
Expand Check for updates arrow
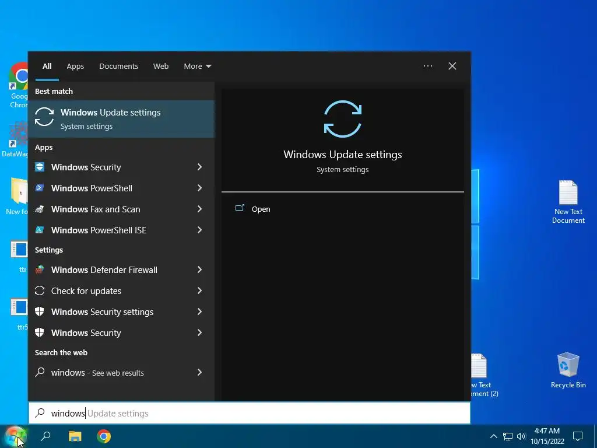point(199,290)
